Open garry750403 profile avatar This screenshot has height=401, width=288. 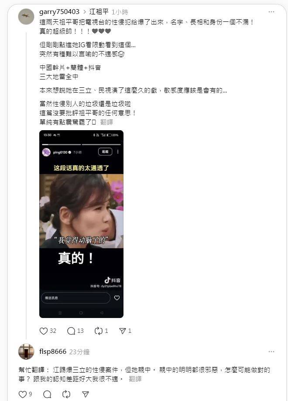[26, 17]
